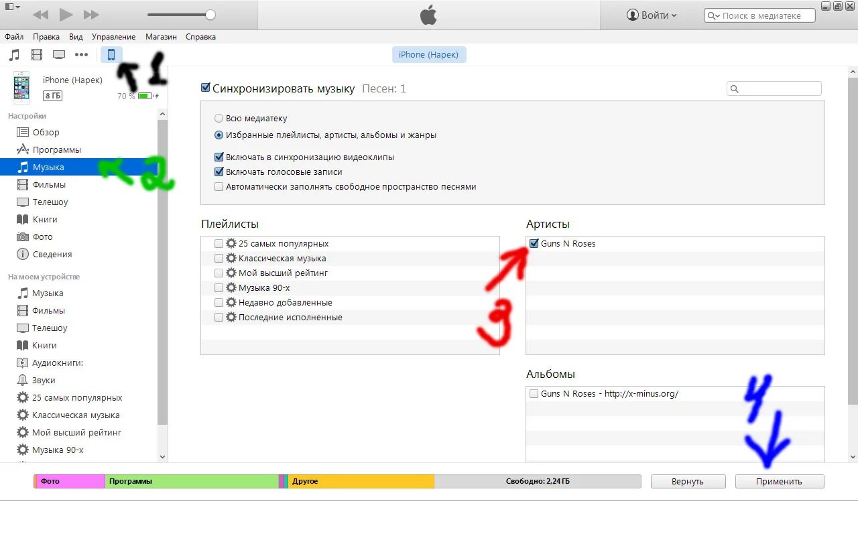Open Фото in settings sidebar
The width and height of the screenshot is (858, 536).
click(79, 237)
